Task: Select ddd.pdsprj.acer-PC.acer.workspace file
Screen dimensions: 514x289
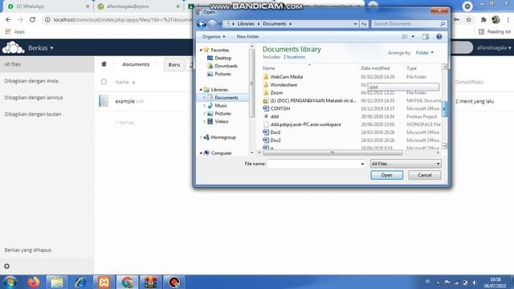Action: [x=305, y=124]
